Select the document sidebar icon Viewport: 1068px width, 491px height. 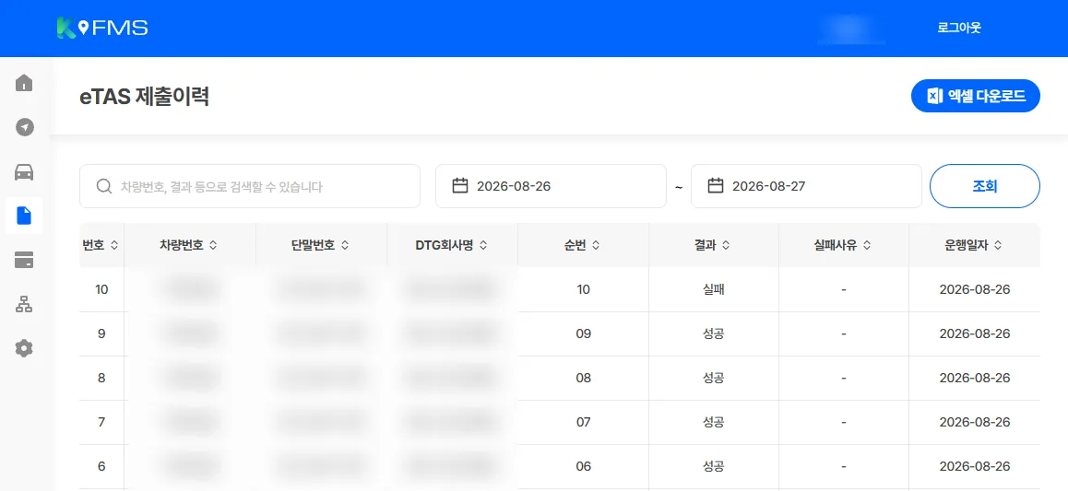point(24,216)
